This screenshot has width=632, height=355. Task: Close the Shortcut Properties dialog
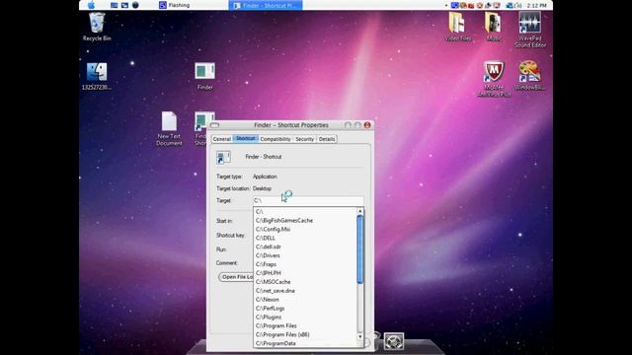point(367,125)
